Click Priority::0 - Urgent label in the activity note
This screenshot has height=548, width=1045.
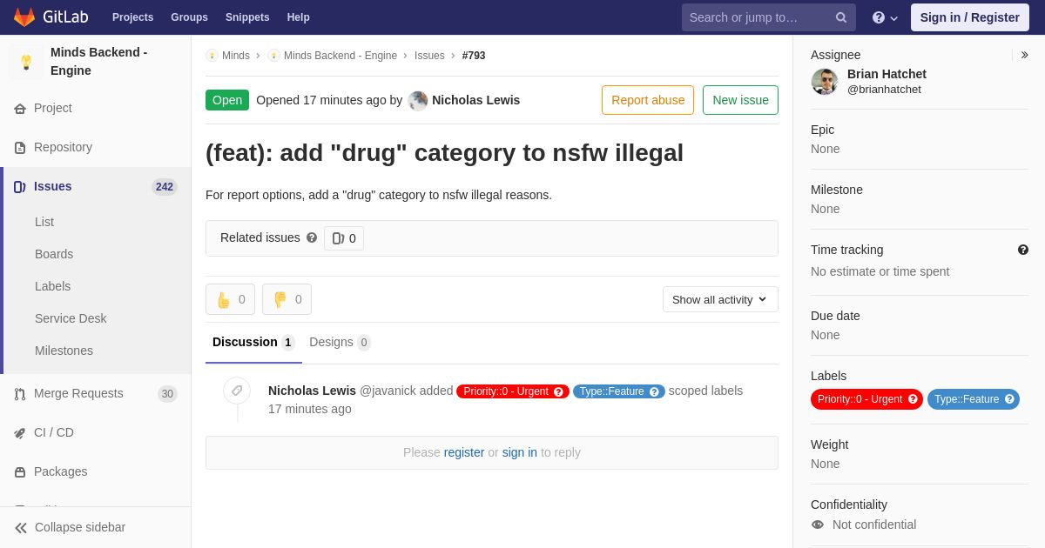coord(506,391)
